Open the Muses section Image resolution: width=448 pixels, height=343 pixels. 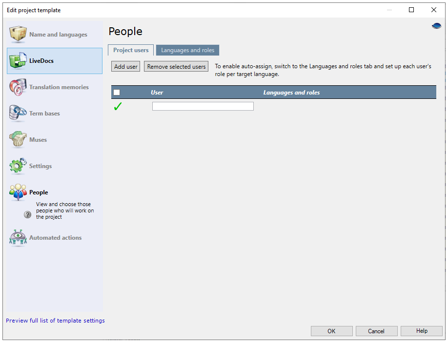click(18, 139)
